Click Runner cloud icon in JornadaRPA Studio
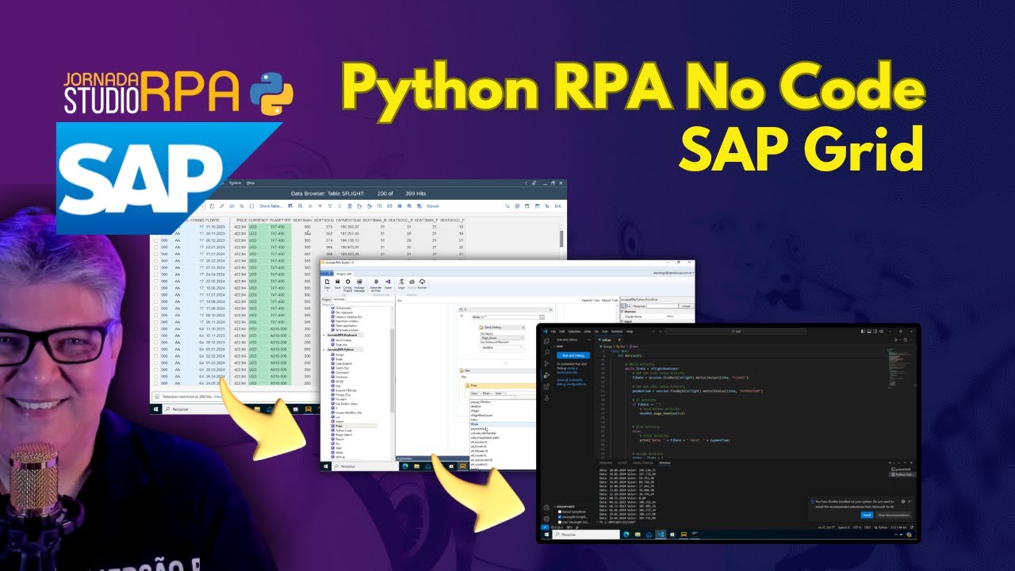 (422, 282)
